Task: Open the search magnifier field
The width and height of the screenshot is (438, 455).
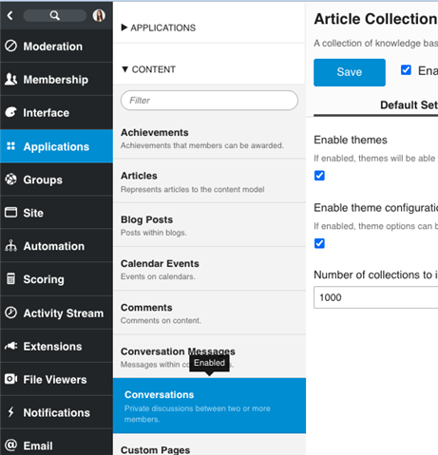Action: tap(55, 15)
